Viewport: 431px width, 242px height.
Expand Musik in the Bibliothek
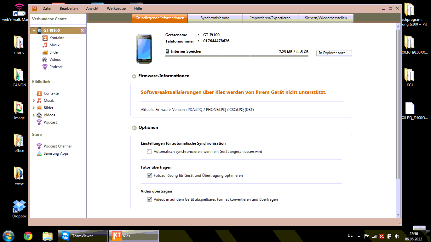pos(34,101)
